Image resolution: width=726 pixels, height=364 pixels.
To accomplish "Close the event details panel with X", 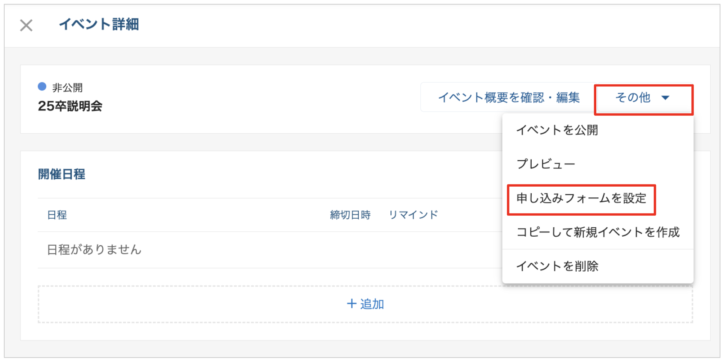I will [x=26, y=25].
